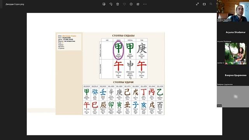Click luck pillar stem 丙

pos(152,92)
